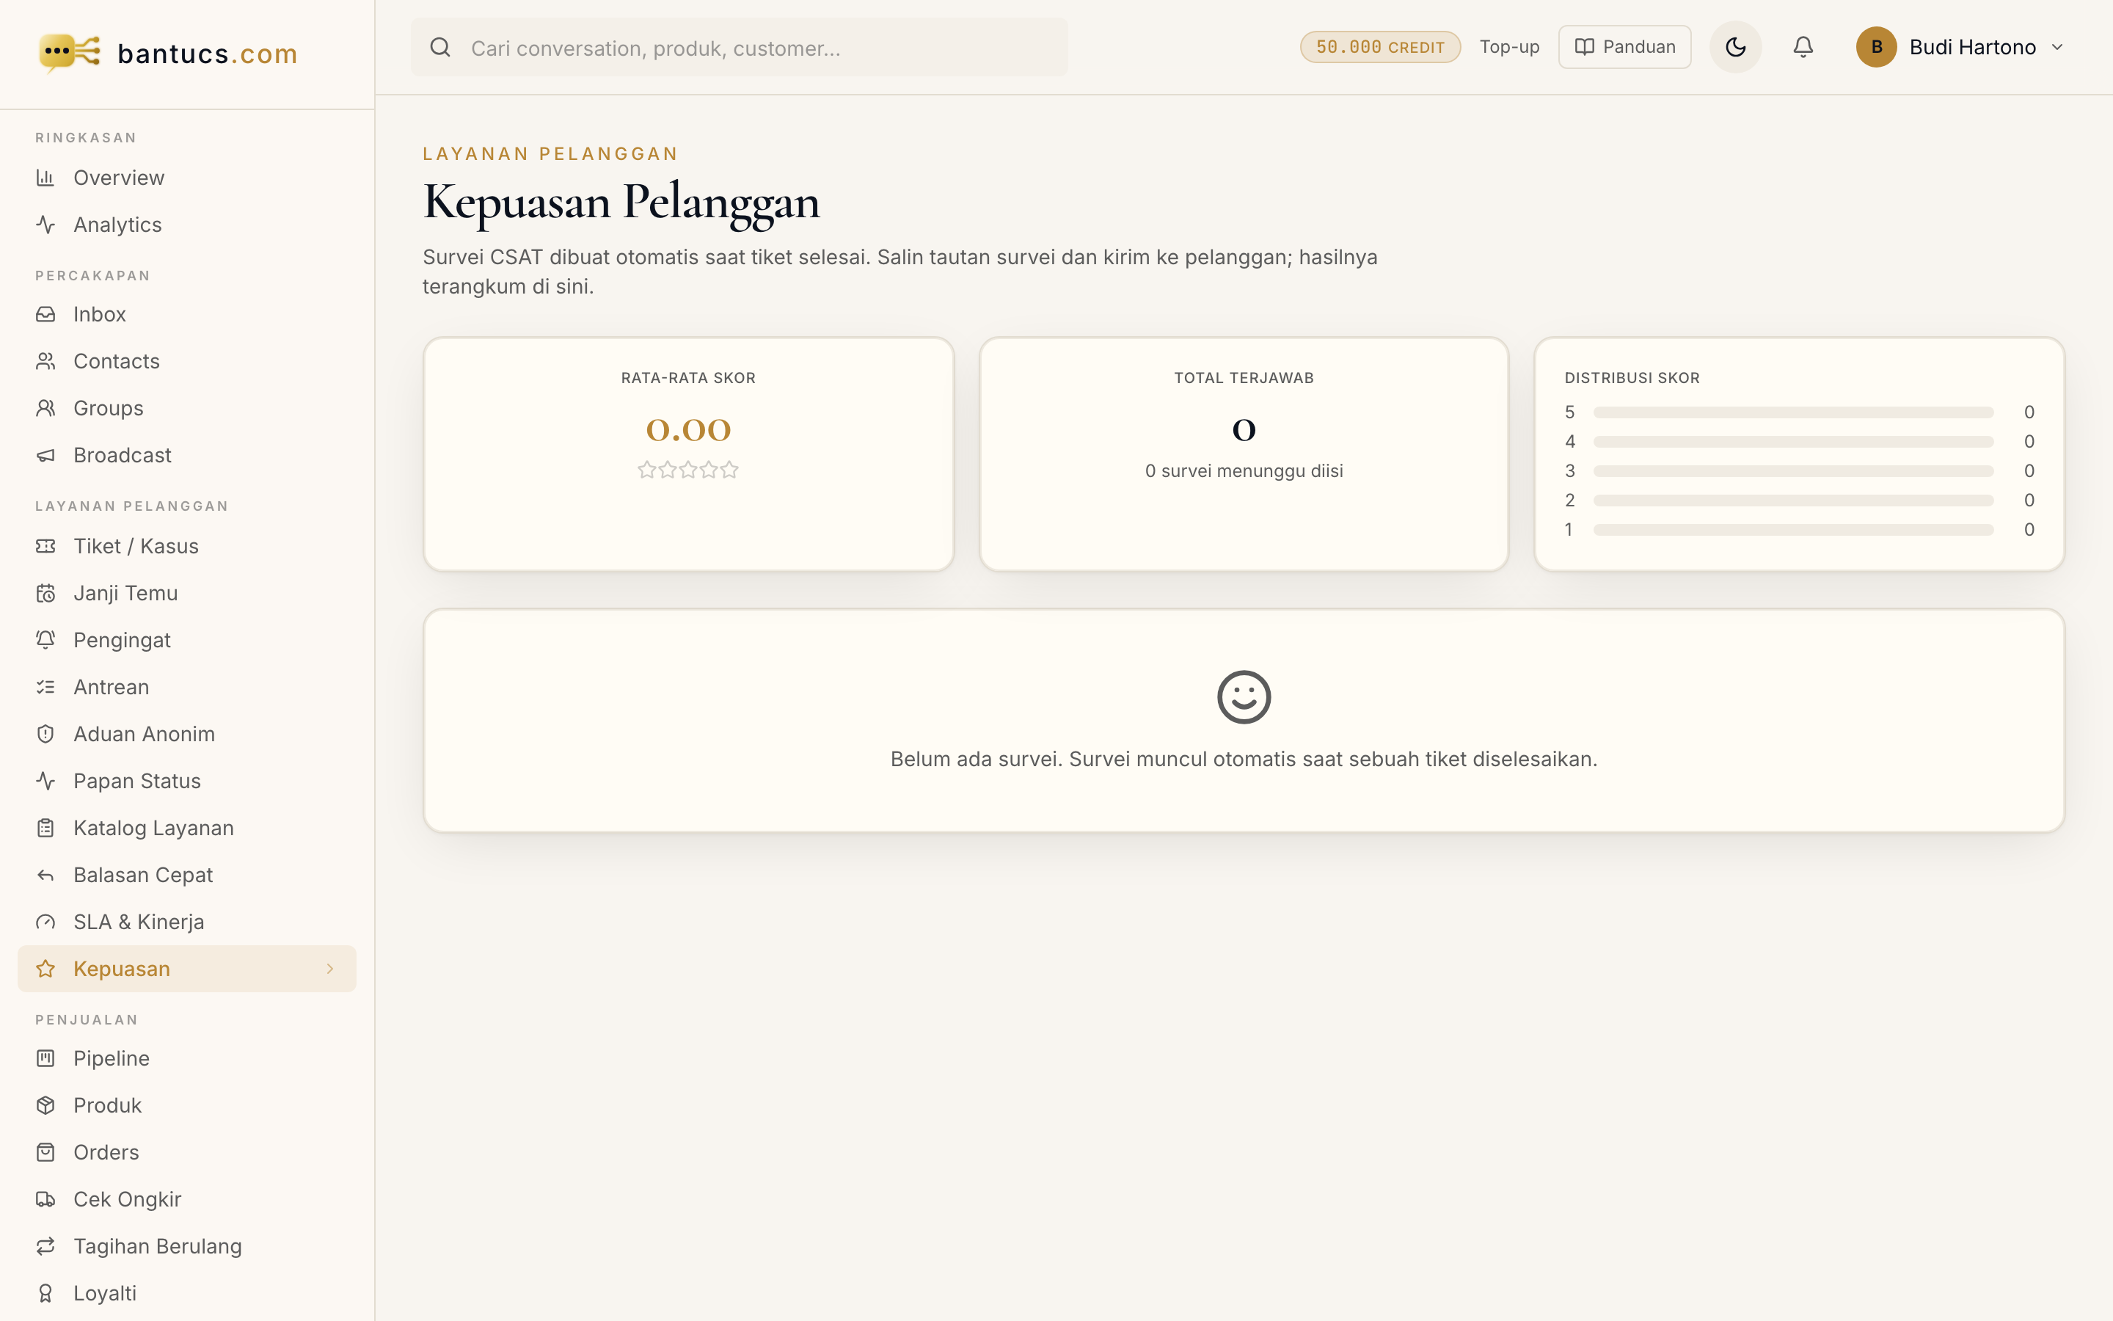Open Inbox menu item
The height and width of the screenshot is (1321, 2113).
(187, 313)
